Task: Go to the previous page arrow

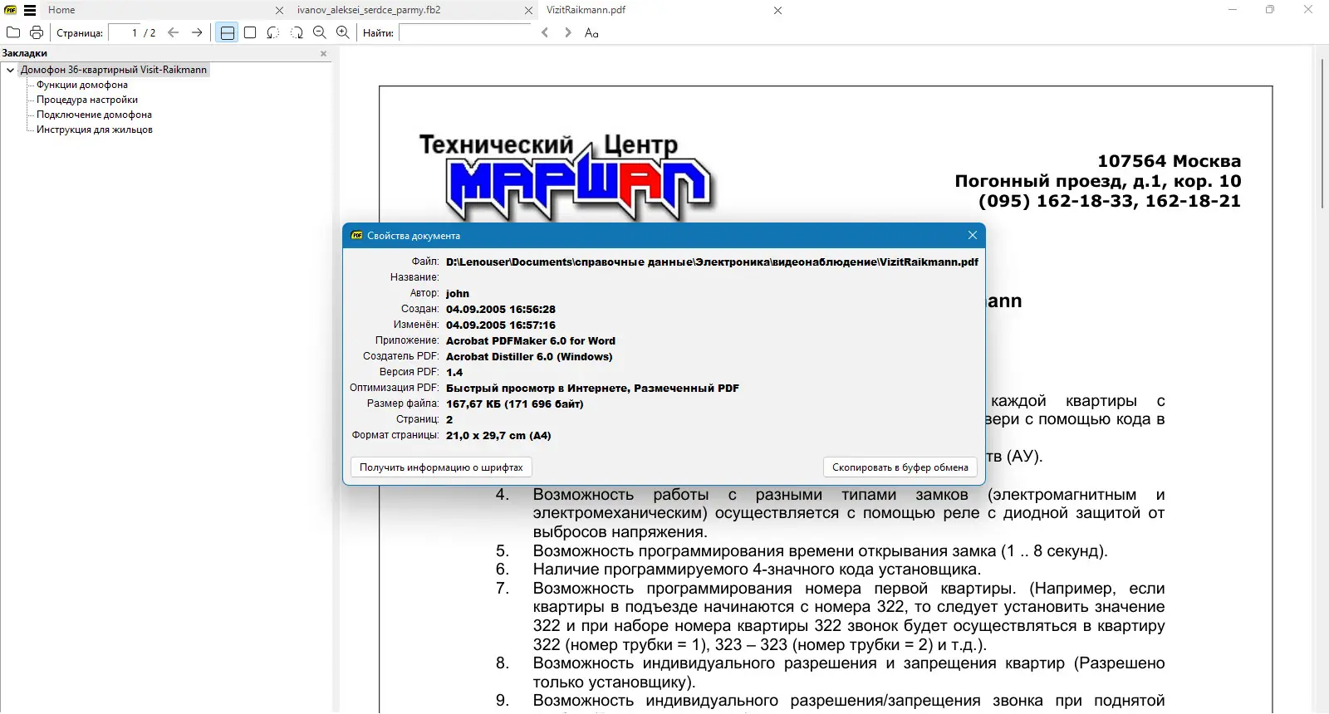Action: click(174, 32)
